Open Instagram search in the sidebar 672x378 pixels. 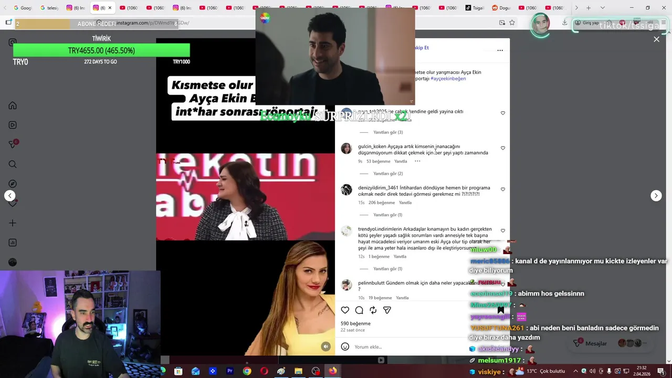coord(13,164)
